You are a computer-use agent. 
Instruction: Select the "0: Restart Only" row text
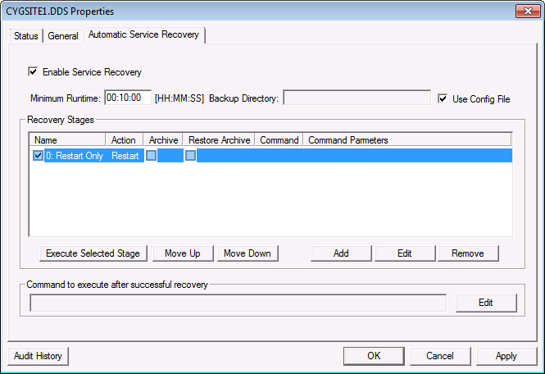coord(75,156)
